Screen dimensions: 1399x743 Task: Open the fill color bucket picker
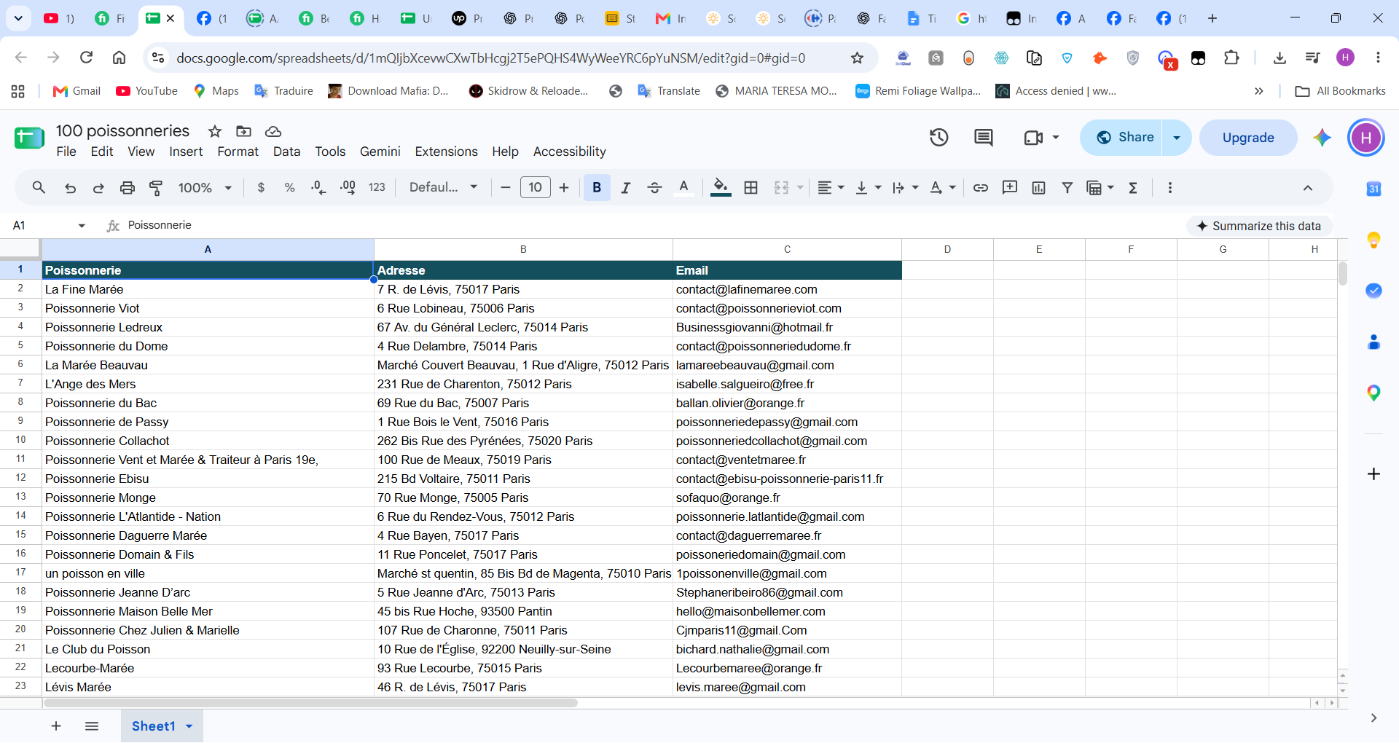click(721, 188)
